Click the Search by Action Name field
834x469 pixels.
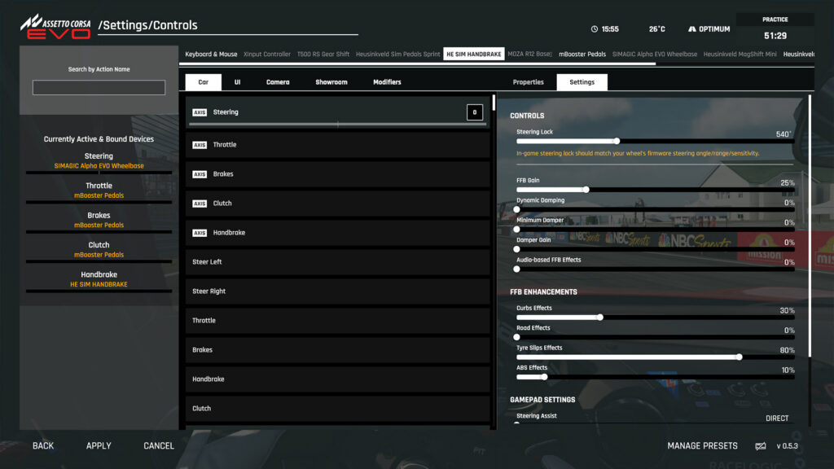99,88
